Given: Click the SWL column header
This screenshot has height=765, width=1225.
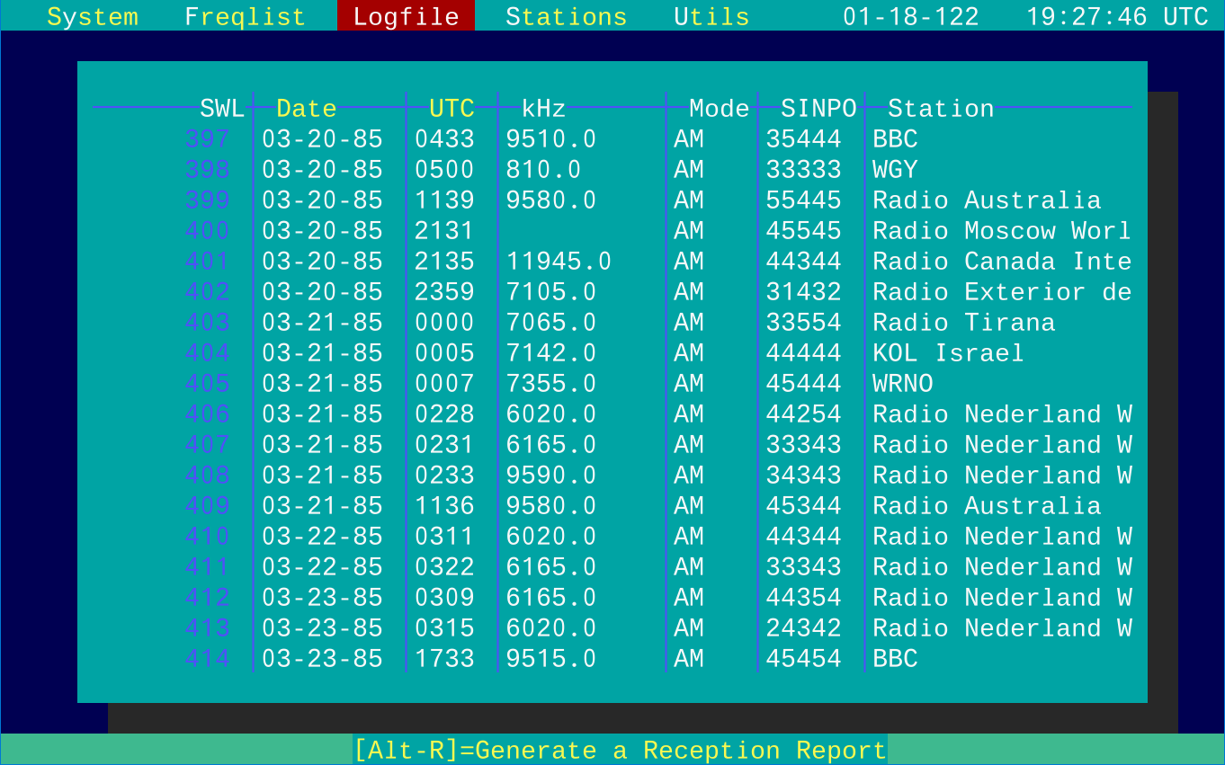Looking at the screenshot, I should [x=222, y=109].
